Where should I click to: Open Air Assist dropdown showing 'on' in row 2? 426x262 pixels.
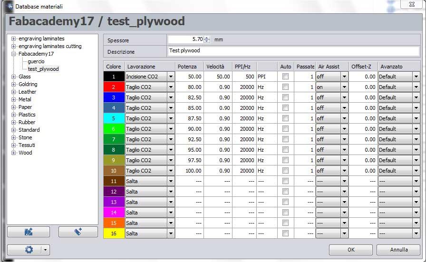(x=344, y=87)
